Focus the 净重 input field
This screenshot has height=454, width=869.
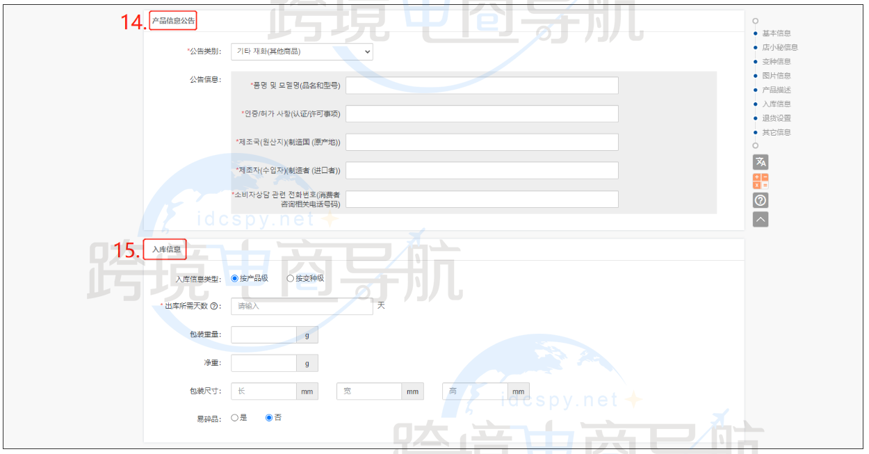[263, 362]
